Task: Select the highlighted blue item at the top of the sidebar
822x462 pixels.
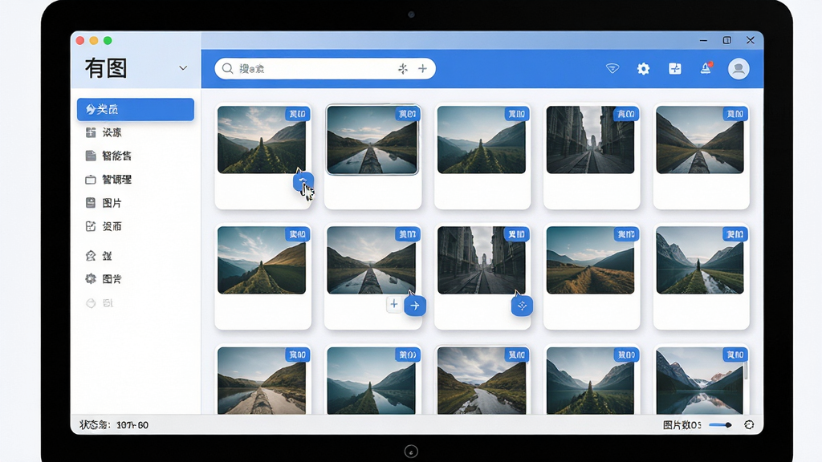Action: (x=135, y=109)
